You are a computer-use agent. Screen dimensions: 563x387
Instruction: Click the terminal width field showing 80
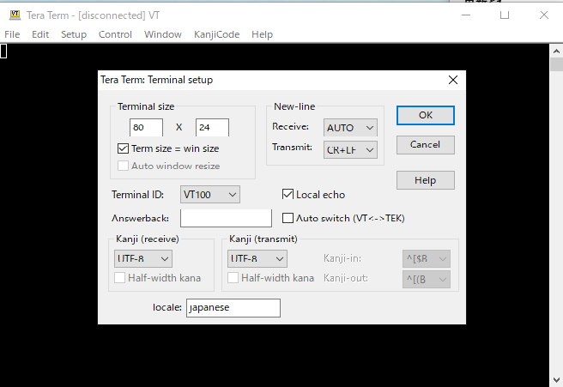(146, 128)
